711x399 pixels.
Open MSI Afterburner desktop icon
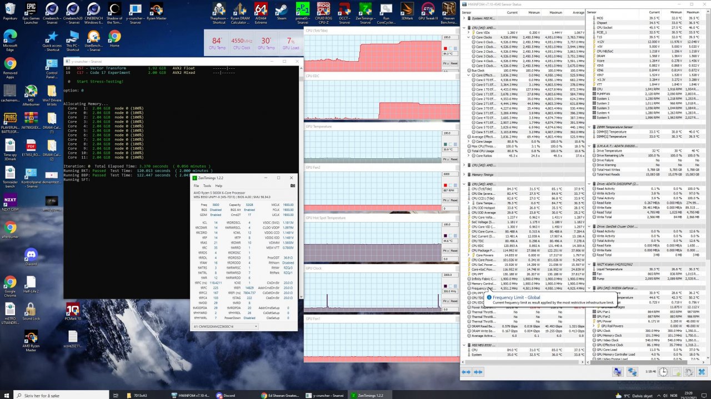coord(31,93)
